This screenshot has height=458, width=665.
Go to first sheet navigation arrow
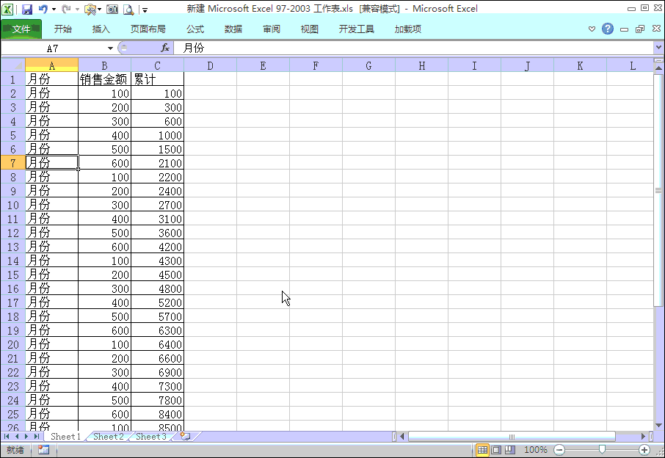(x=7, y=437)
